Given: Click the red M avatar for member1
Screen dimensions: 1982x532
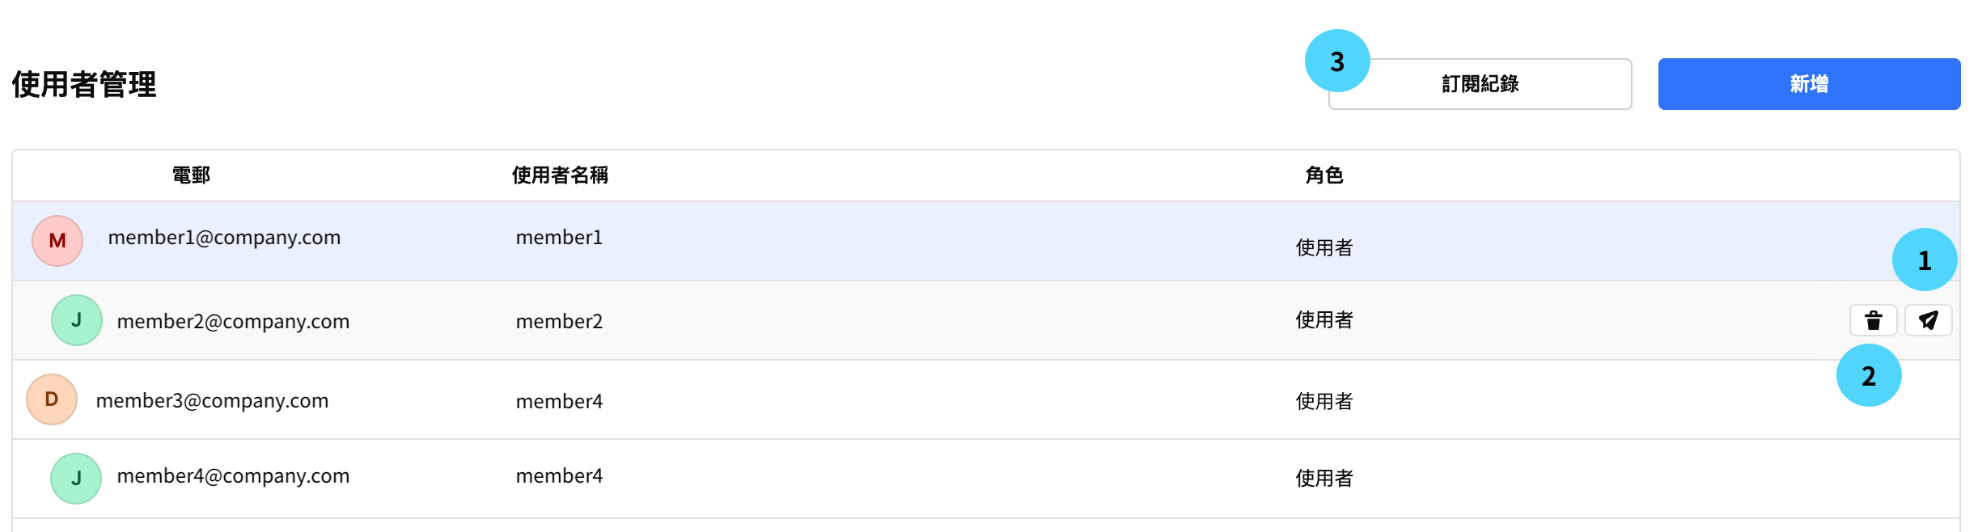Looking at the screenshot, I should [x=57, y=241].
